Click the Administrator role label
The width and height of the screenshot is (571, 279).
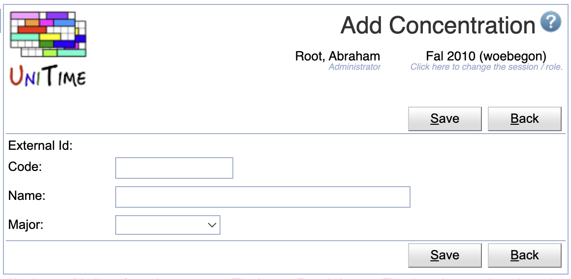[x=354, y=67]
